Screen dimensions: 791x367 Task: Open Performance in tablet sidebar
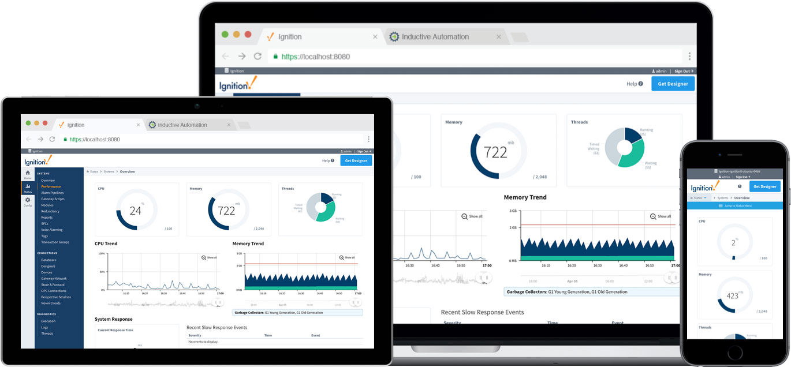point(51,186)
